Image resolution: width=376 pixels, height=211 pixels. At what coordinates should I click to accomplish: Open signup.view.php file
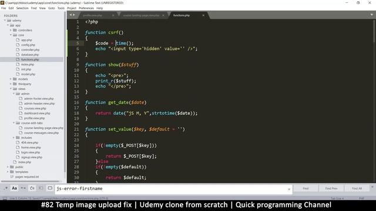point(31,157)
